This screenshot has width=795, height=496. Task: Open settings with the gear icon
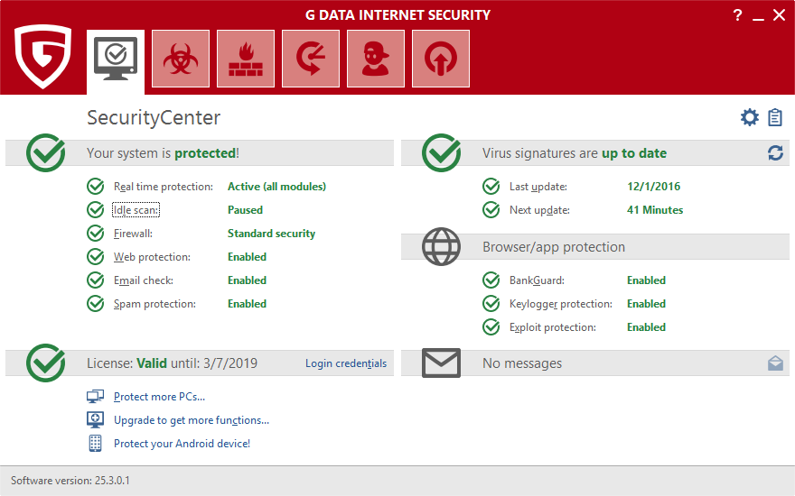pyautogui.click(x=749, y=117)
